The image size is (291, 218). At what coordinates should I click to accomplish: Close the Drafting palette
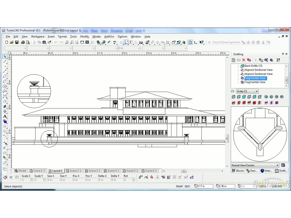pos(286,54)
